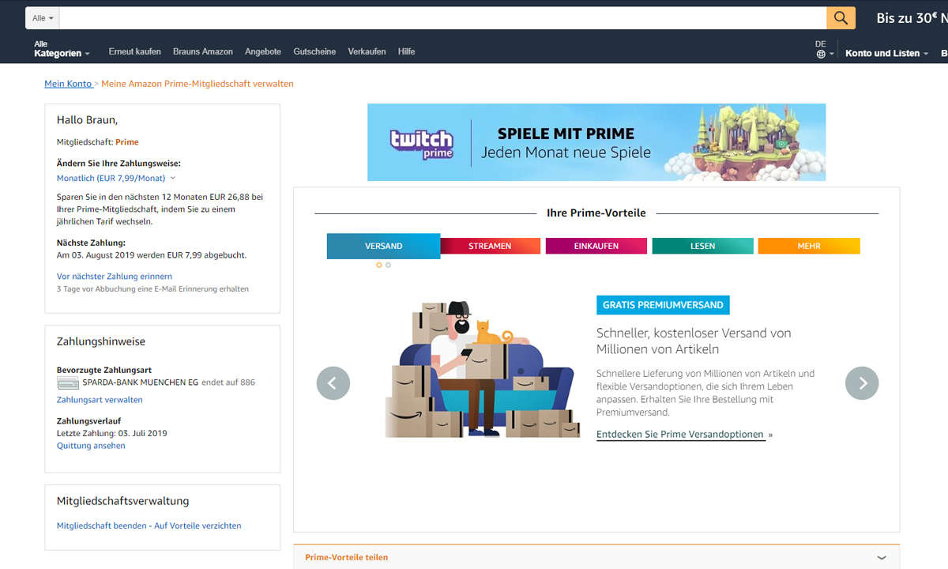Go to previous Prime benefit slide

coord(333,383)
